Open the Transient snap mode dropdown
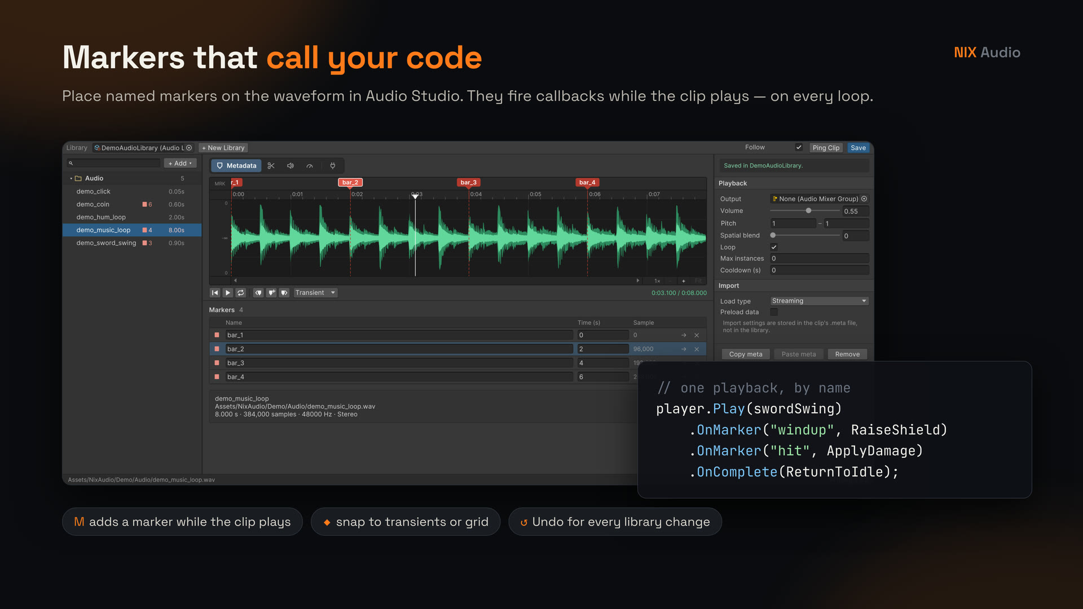 click(315, 293)
